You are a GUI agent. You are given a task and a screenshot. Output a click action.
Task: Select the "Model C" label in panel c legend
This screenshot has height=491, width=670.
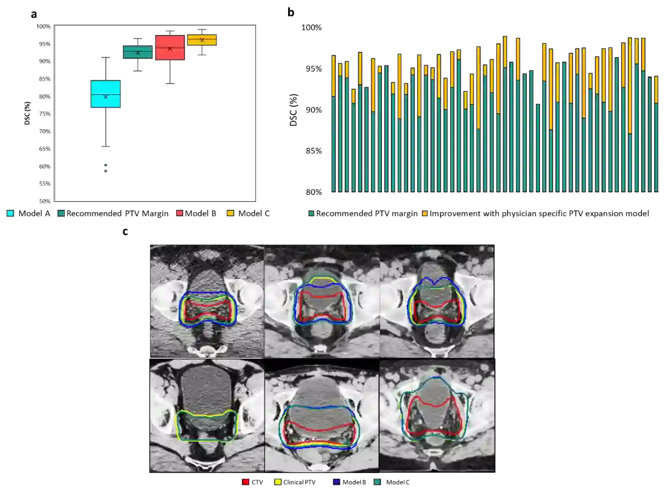(398, 482)
